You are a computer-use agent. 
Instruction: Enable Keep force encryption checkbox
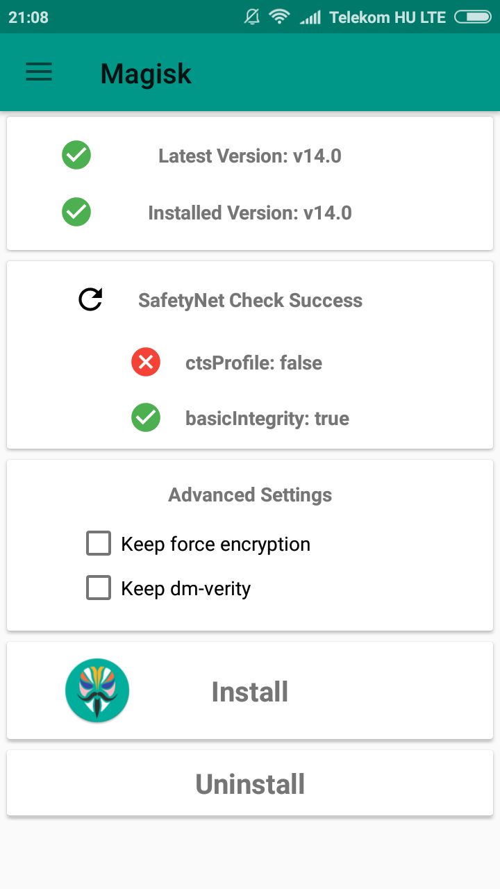coord(99,543)
